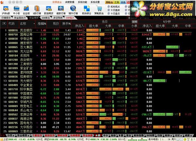Screen dimensions: 196x141
Task: Expand the 港股▲ tab at the bottom
Action: [188, 135]
